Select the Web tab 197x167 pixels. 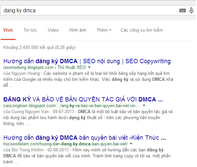[8, 30]
